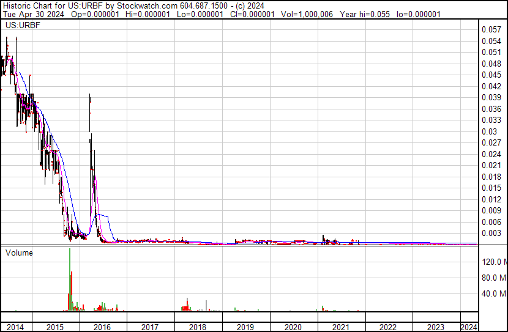
Task: Select the 2023 year label
Action: pos(435,327)
